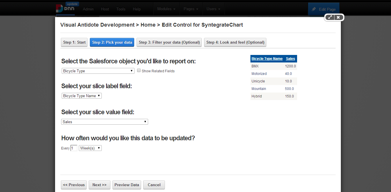Click the 1200.0 sales value
Screen dimensions: 391x192
coord(290,66)
